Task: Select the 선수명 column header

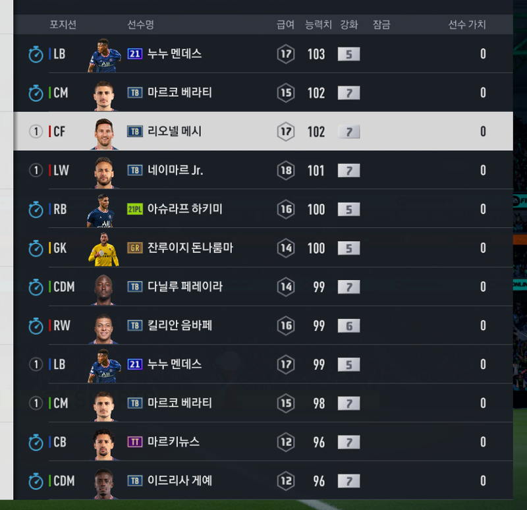Action: point(140,24)
